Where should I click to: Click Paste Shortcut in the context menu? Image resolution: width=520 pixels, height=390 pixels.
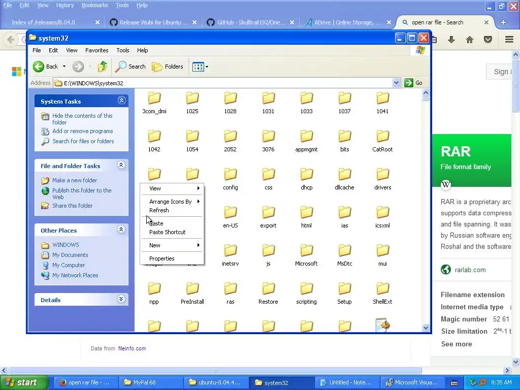coord(167,232)
